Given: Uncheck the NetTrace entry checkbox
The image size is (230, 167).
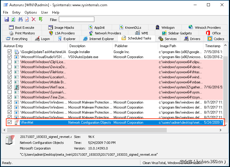Looking at the screenshot, I should (x=9, y=87).
